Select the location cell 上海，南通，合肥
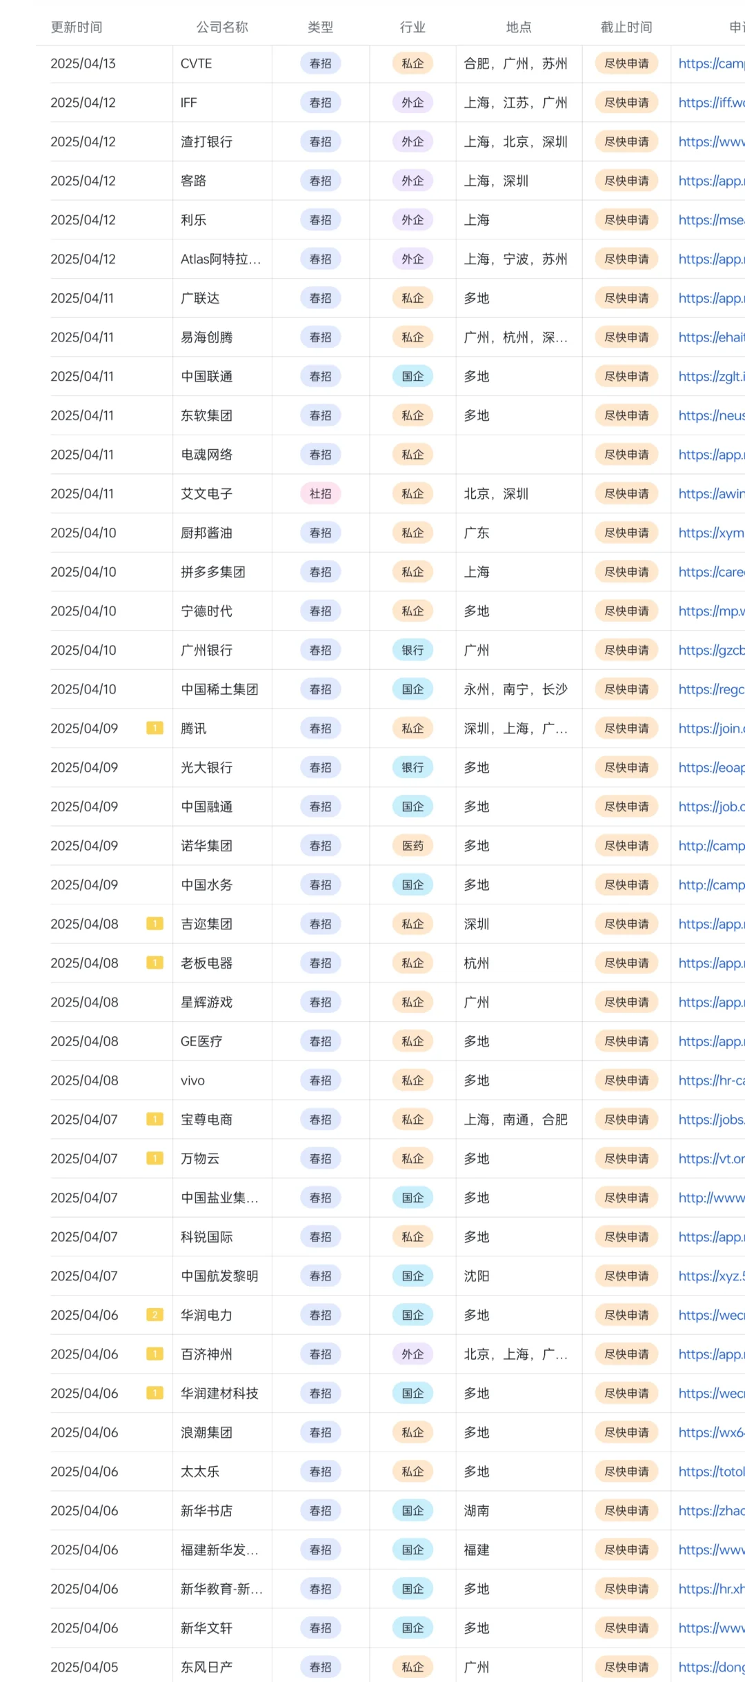 (x=519, y=1119)
